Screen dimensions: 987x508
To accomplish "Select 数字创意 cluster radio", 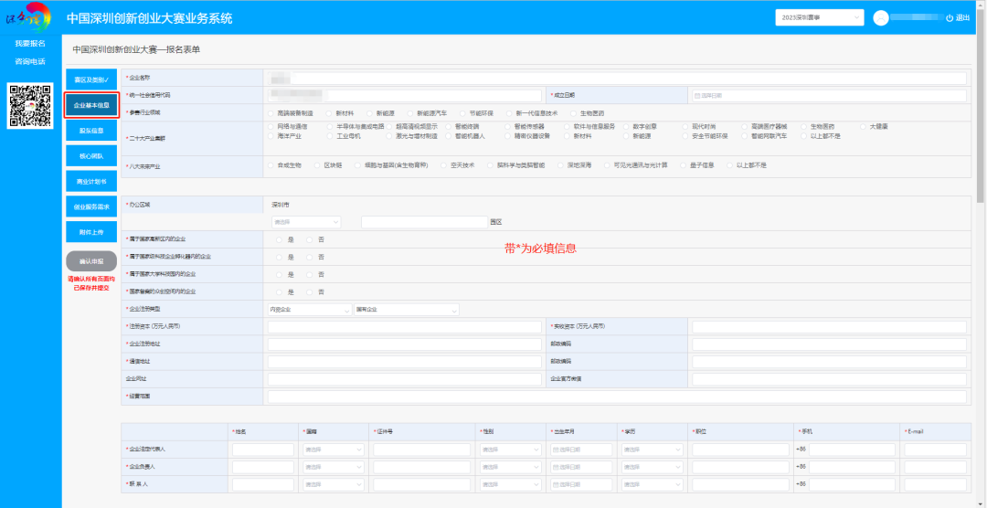I will [626, 126].
